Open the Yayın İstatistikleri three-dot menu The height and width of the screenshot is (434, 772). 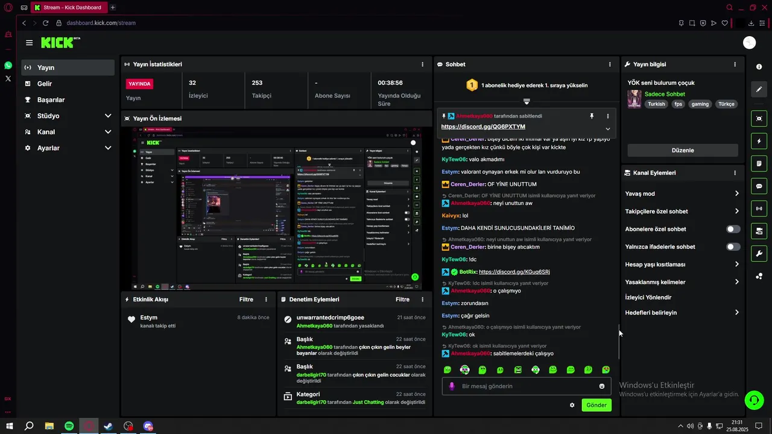pos(422,64)
